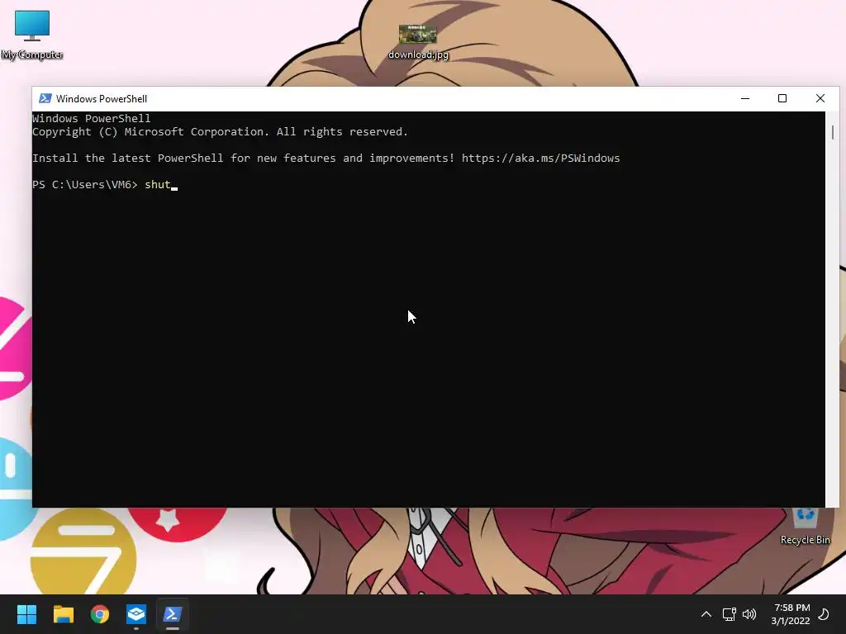Open the network status tray icon
The image size is (846, 634).
tap(729, 614)
